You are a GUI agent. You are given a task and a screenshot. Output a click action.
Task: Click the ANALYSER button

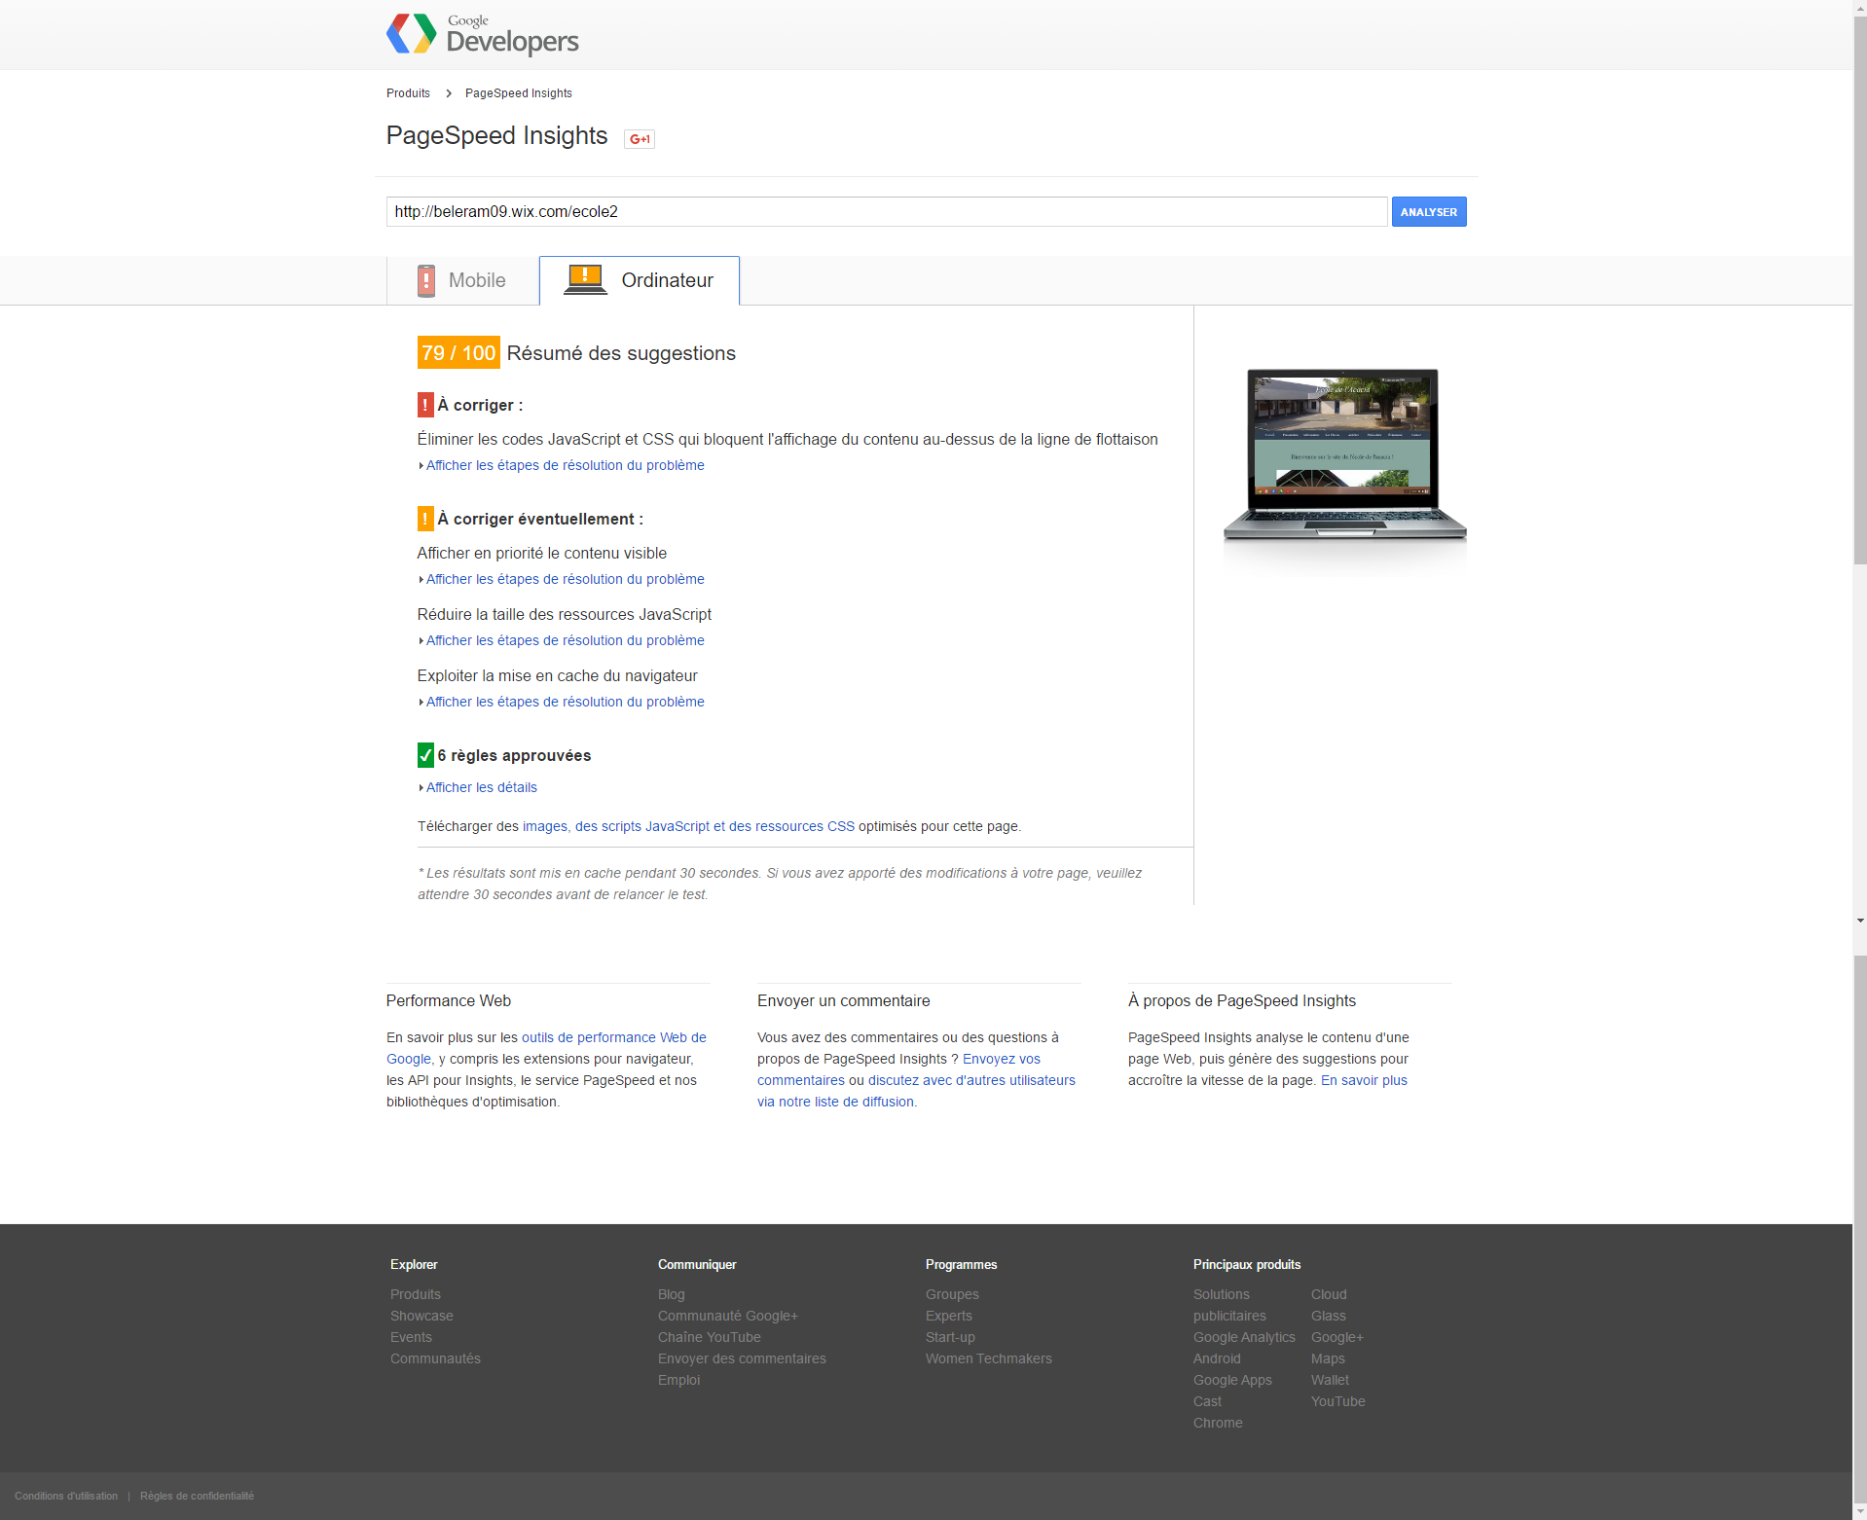point(1429,212)
